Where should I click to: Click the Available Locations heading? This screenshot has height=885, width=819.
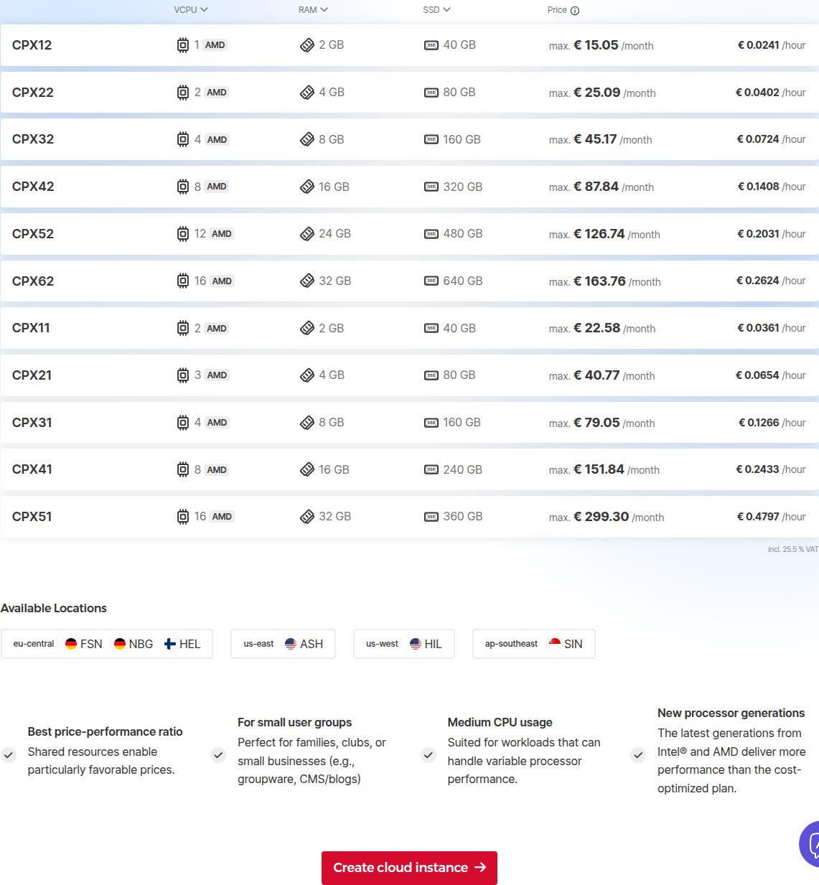click(54, 608)
